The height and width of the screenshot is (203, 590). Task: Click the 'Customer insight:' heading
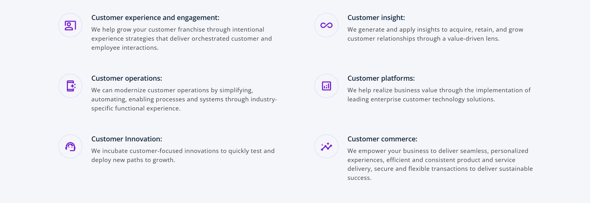(x=376, y=18)
